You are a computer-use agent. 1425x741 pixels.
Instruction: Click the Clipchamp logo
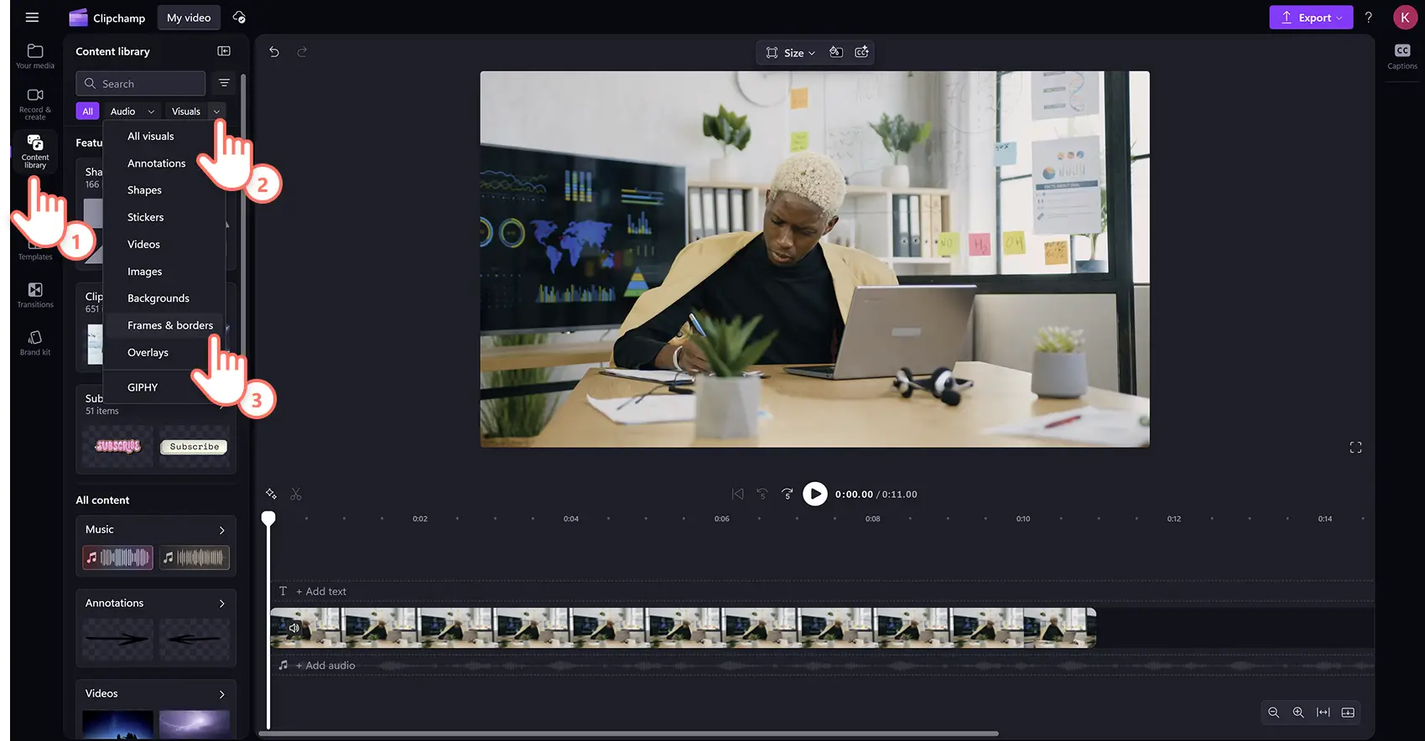(x=78, y=18)
